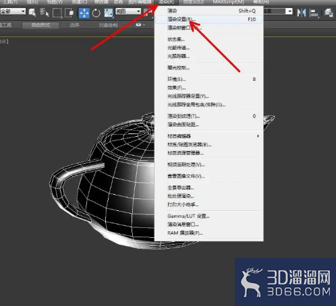This screenshot has height=306, width=336.
Task: Choose 全景导出器... menu item
Action: (209, 187)
